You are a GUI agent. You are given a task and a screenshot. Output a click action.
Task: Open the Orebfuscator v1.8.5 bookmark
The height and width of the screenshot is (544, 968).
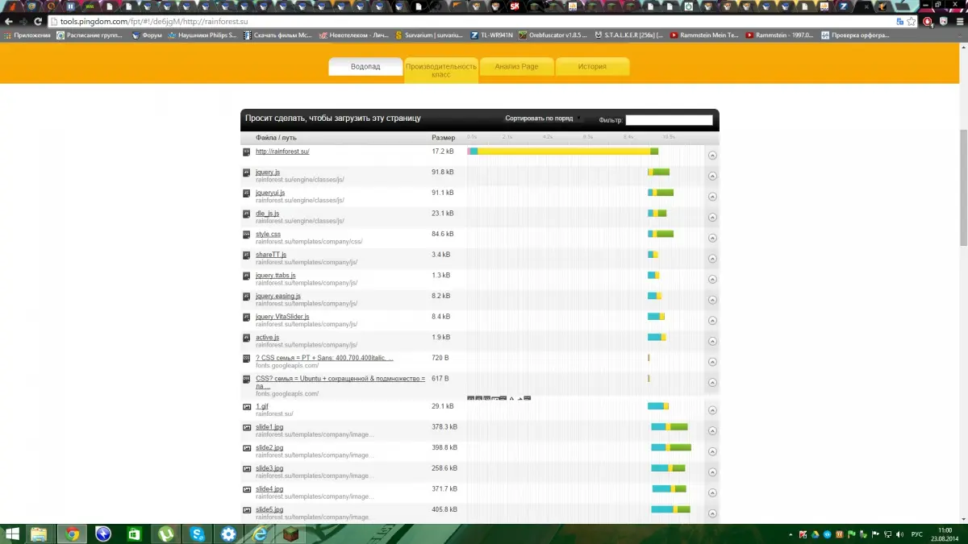(x=553, y=35)
